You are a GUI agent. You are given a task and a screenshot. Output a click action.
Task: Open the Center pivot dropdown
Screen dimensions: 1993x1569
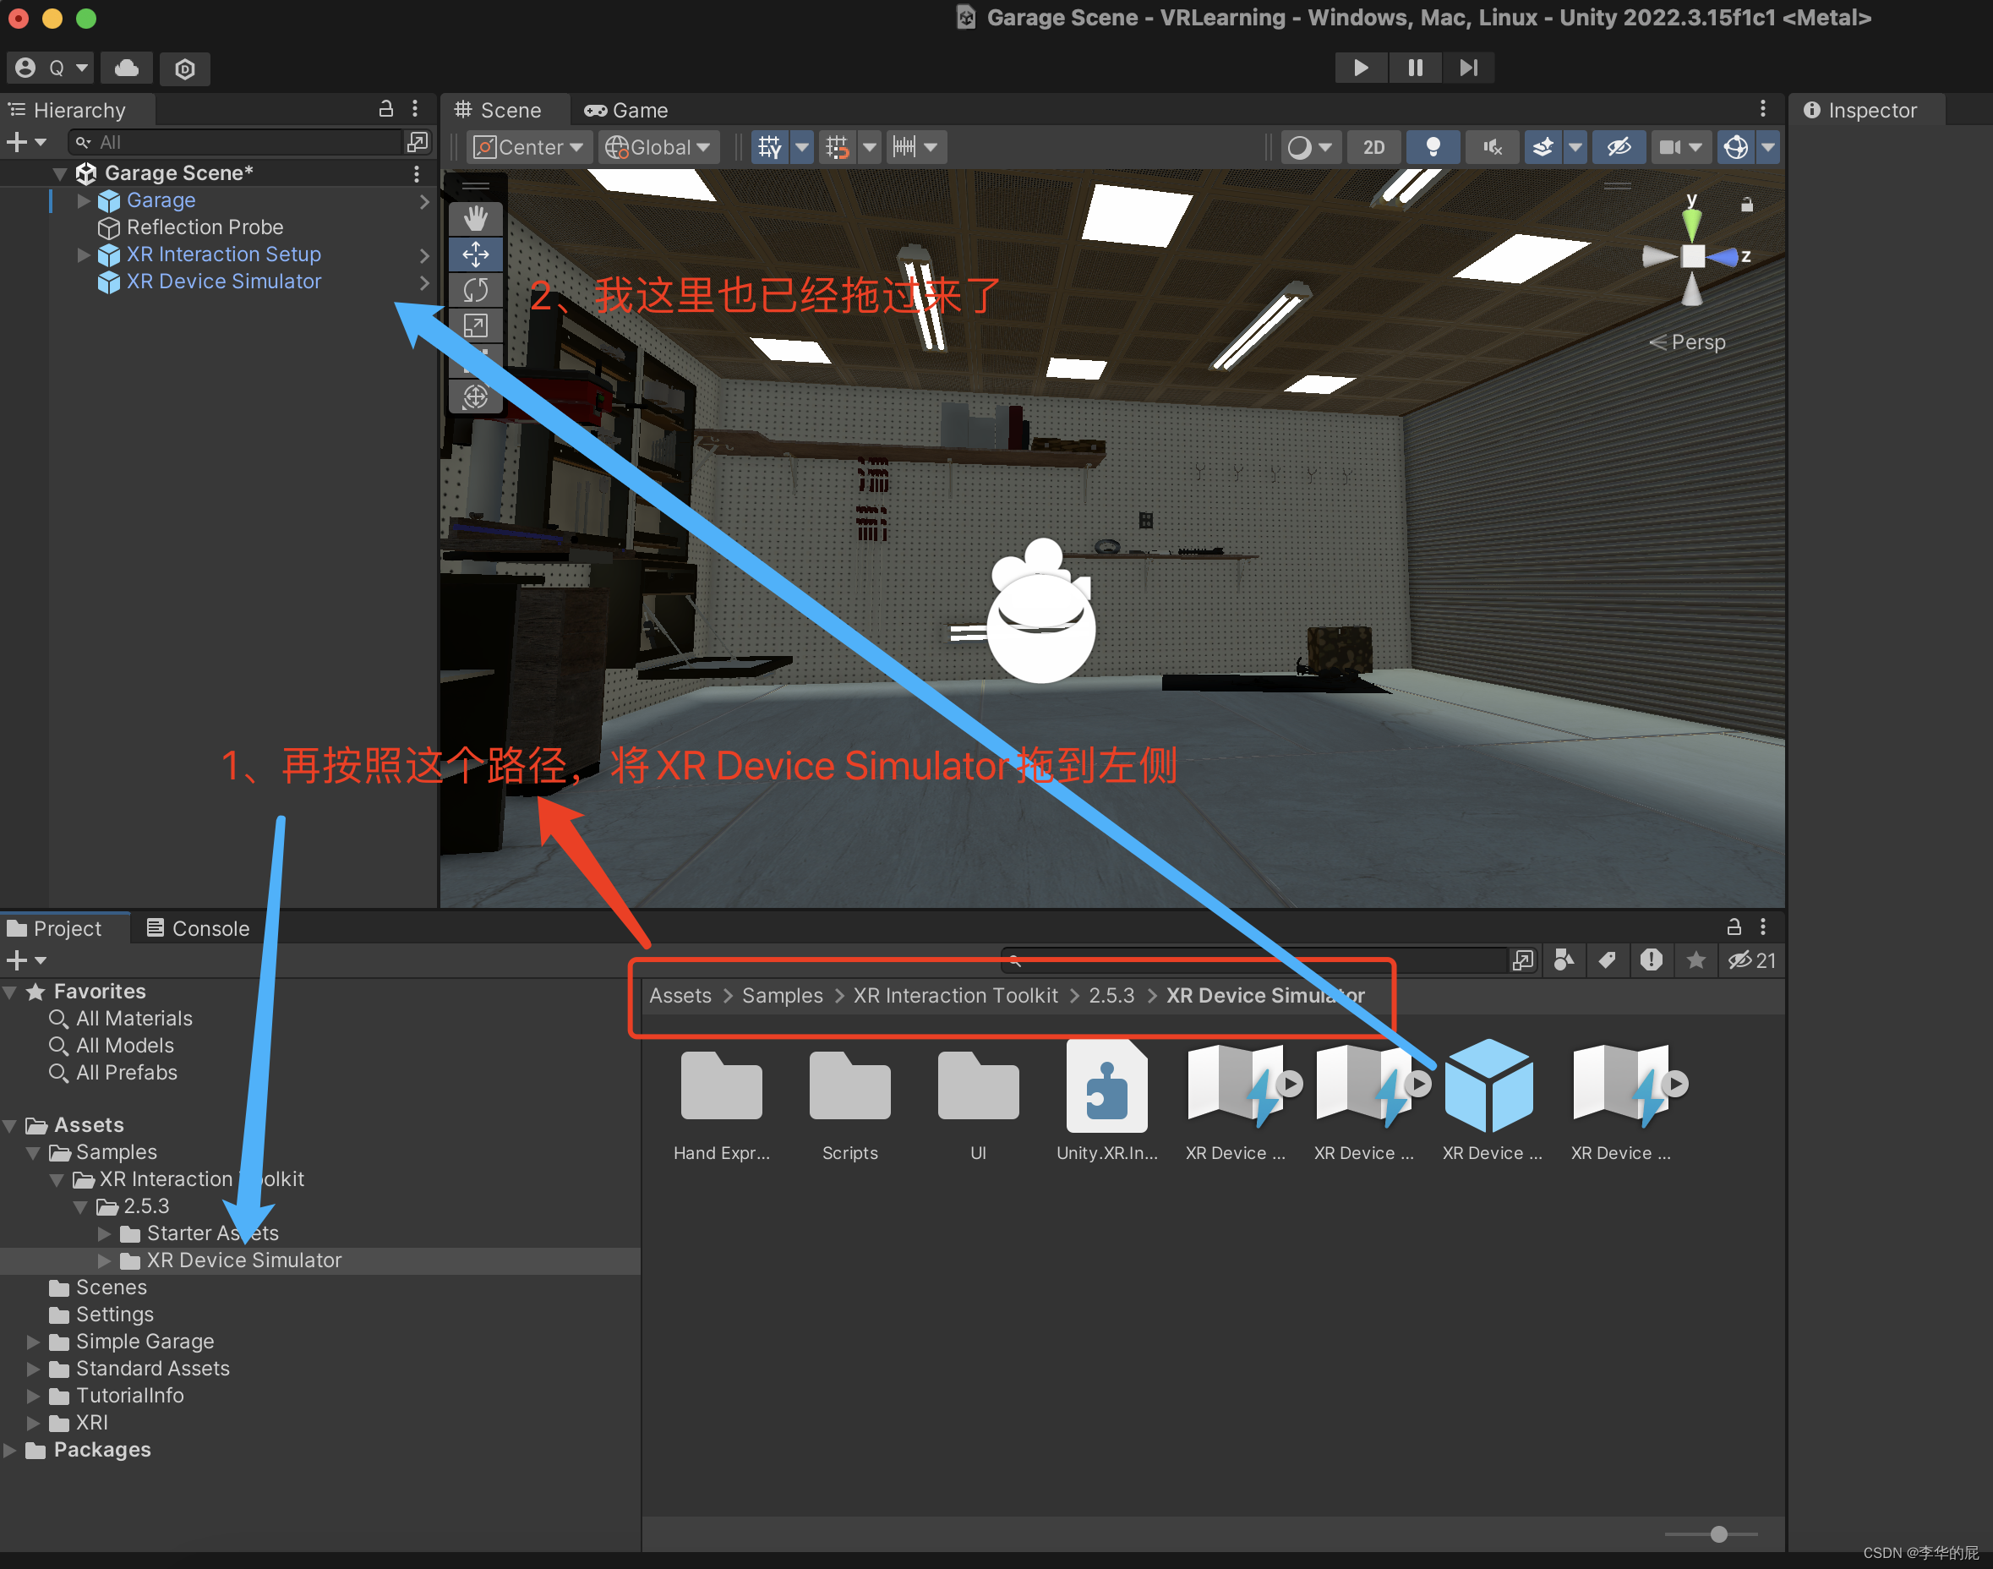(529, 147)
